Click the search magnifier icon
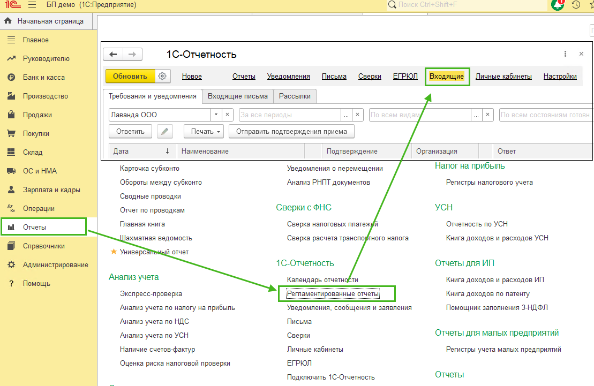Screen dimensions: 594x386 tap(393, 4)
